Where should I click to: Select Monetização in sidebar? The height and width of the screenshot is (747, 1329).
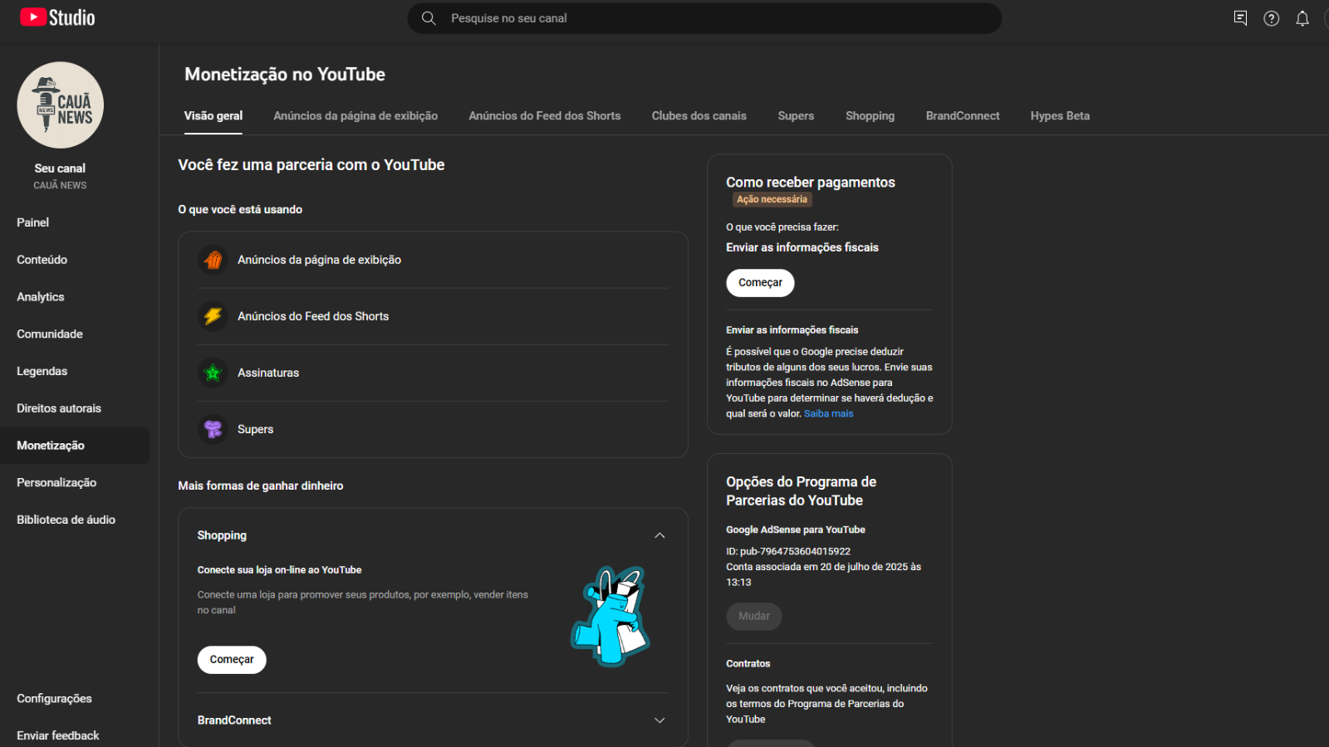(75, 446)
